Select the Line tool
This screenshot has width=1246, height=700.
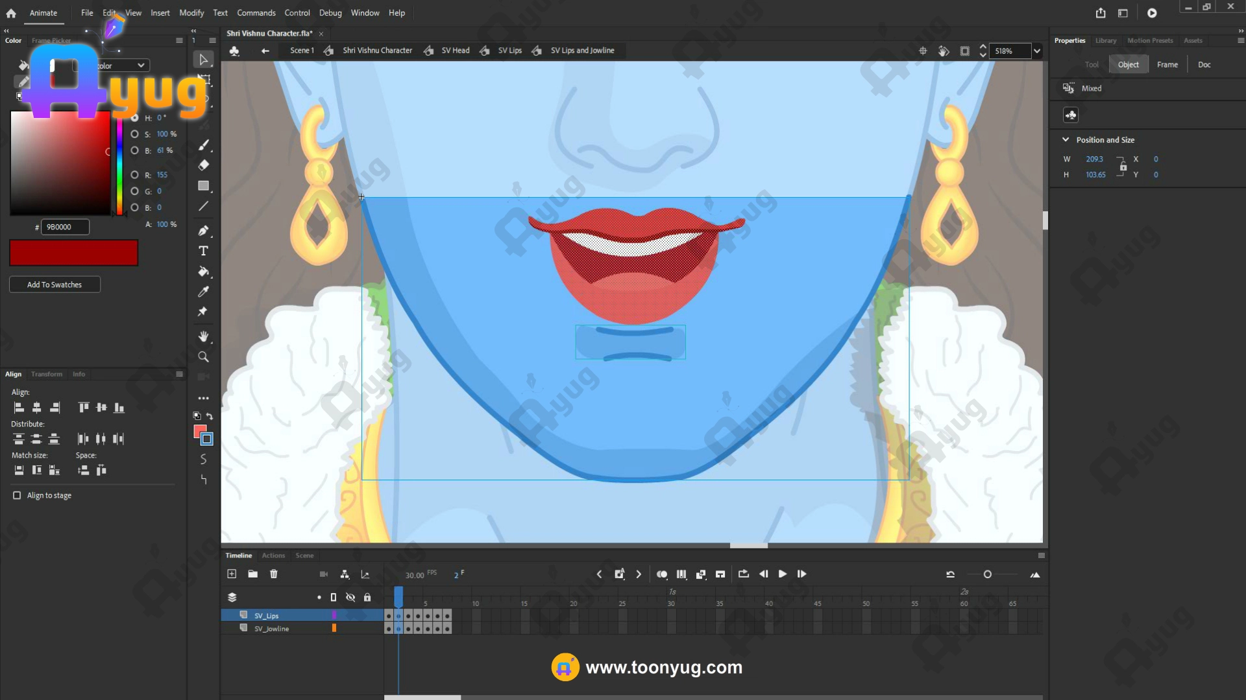coord(203,206)
